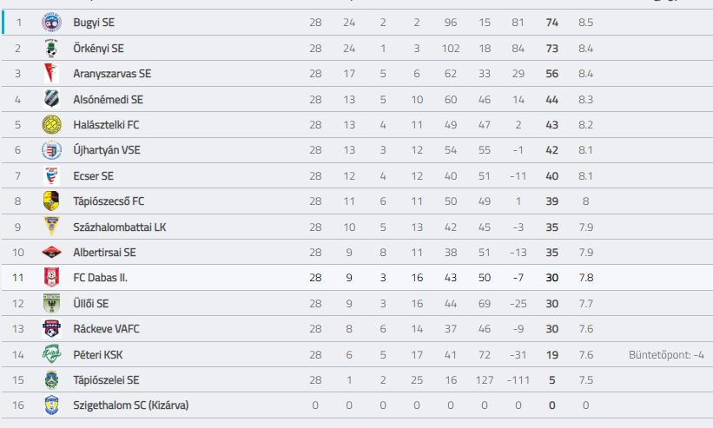Open Szigethalom SC (Kizárva) team link
713x428 pixels.
point(130,405)
